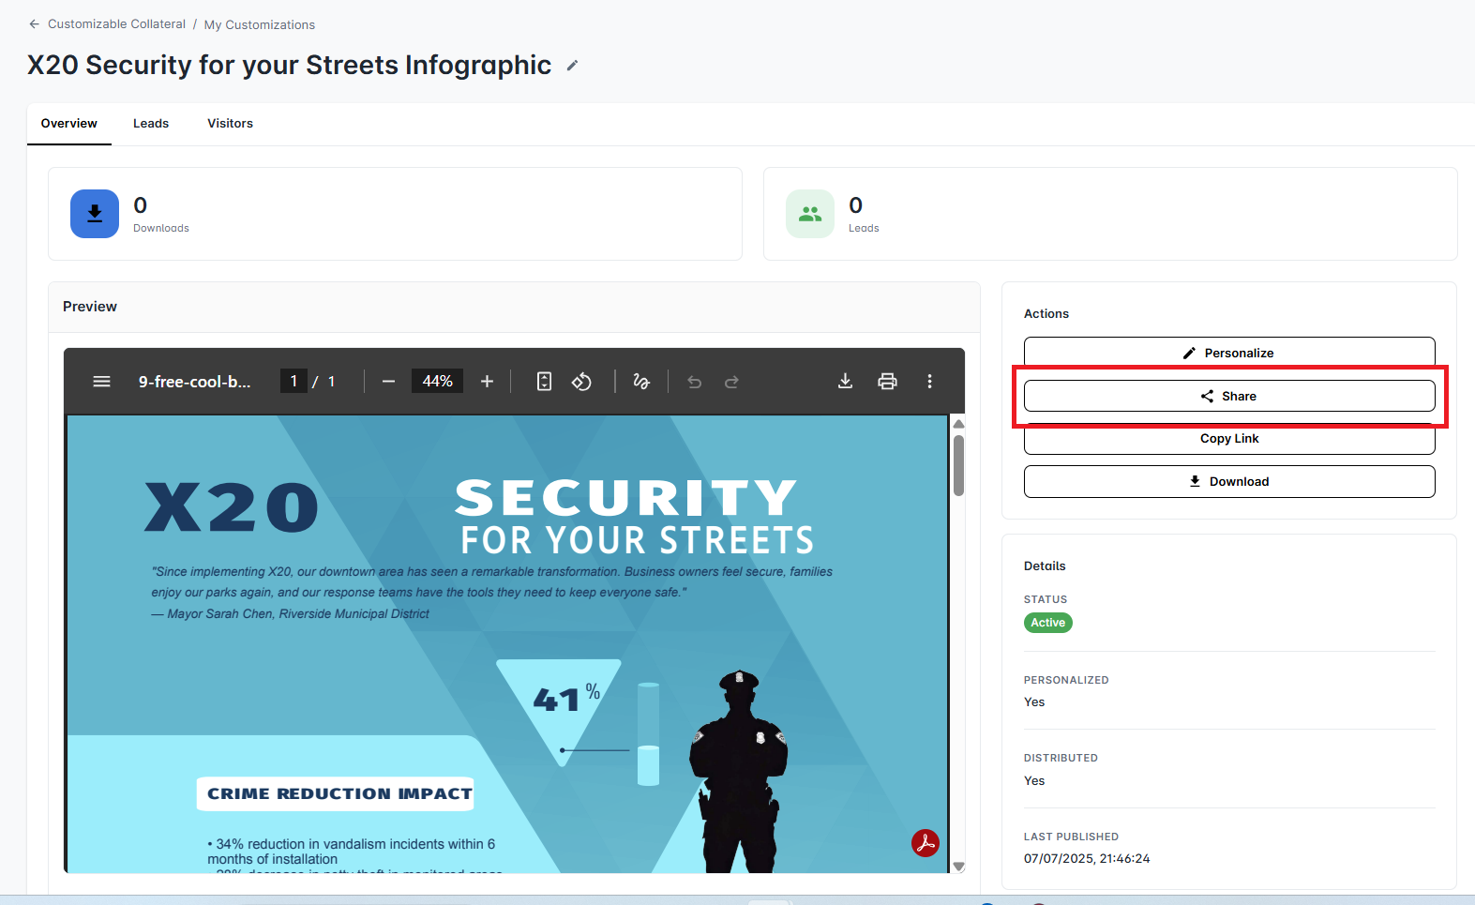Switch to the Leads tab
The image size is (1475, 905).
point(151,124)
